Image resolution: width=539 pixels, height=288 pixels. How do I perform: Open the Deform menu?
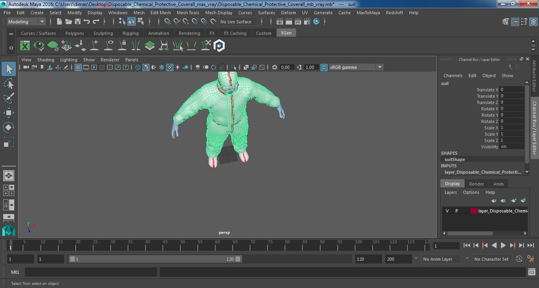tap(288, 13)
